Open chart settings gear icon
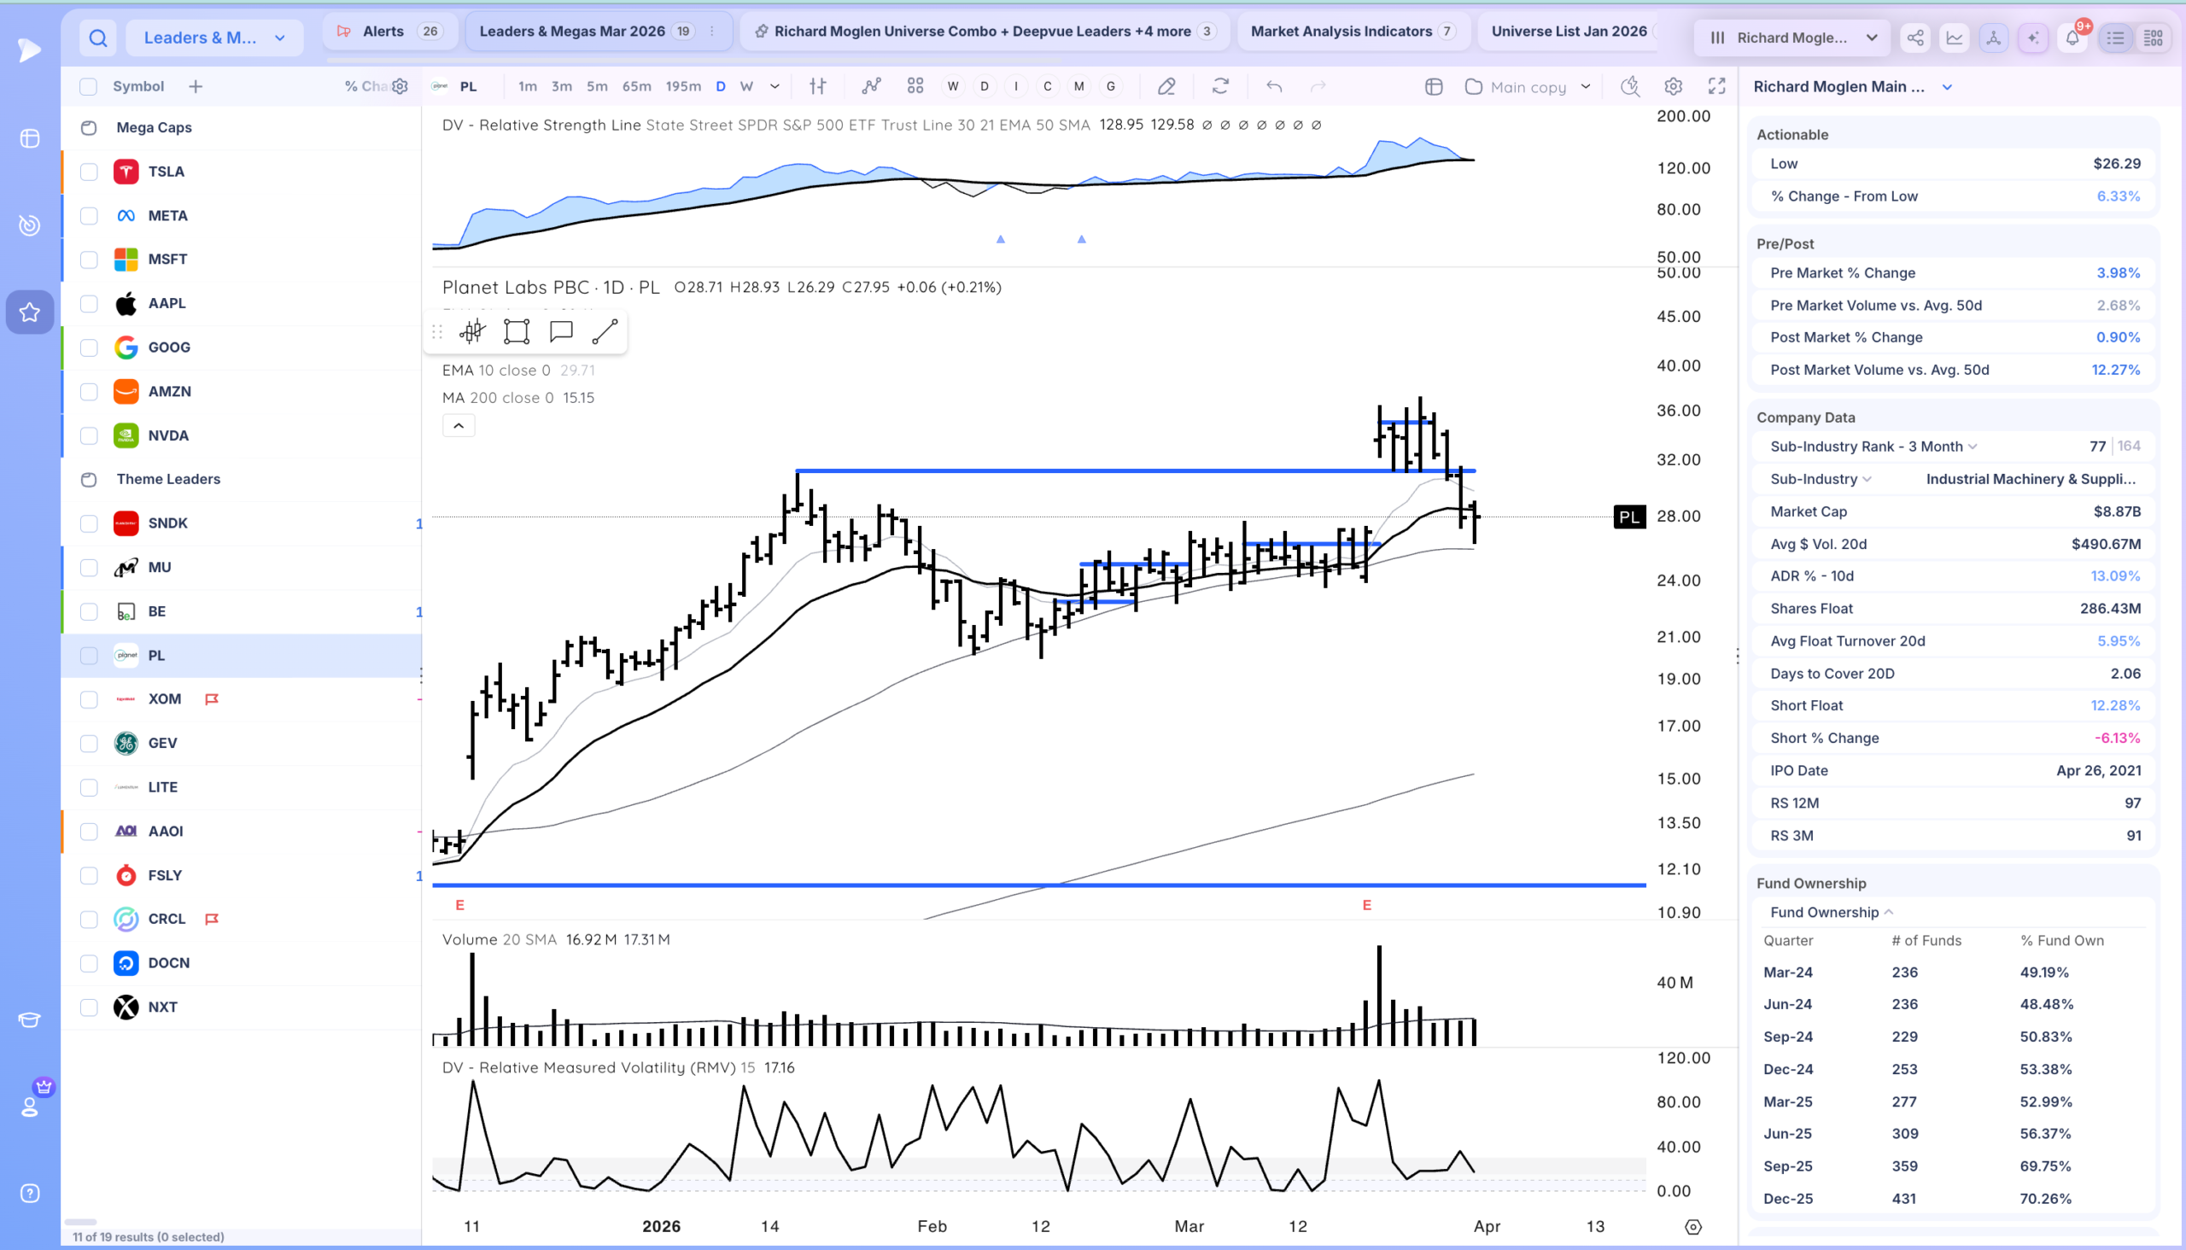 [x=1673, y=87]
